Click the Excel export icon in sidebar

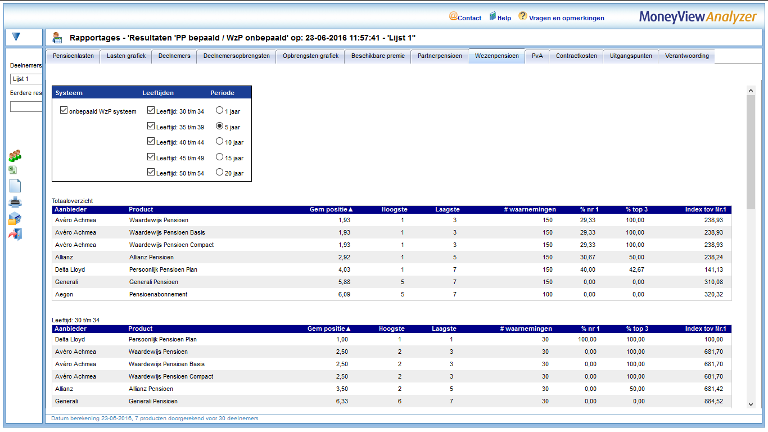pyautogui.click(x=12, y=170)
